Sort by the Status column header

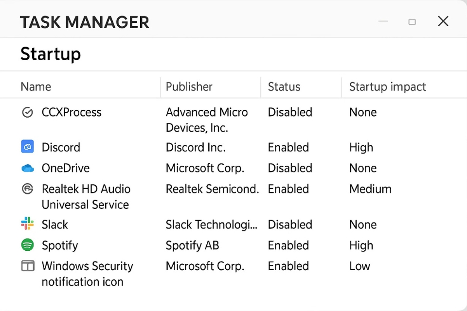[284, 87]
